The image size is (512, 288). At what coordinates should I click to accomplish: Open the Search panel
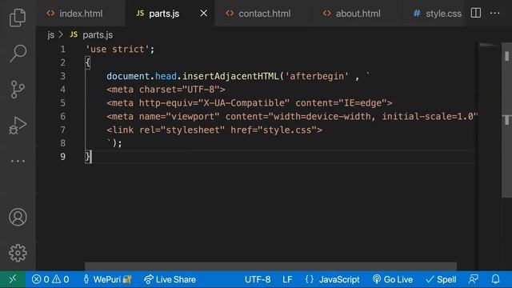[x=18, y=54]
